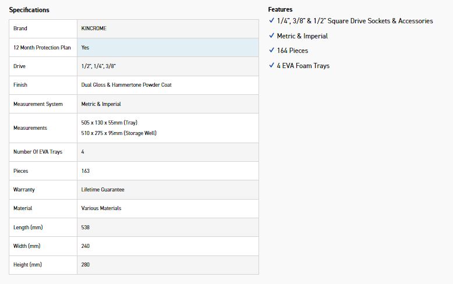Click the 510 x 275 x 95mm Storage Well text
Screen dimensions: 453x284
[x=119, y=133]
